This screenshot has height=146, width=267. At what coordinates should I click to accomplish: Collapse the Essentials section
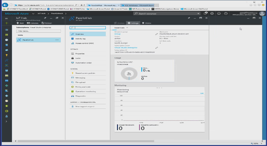127,28
